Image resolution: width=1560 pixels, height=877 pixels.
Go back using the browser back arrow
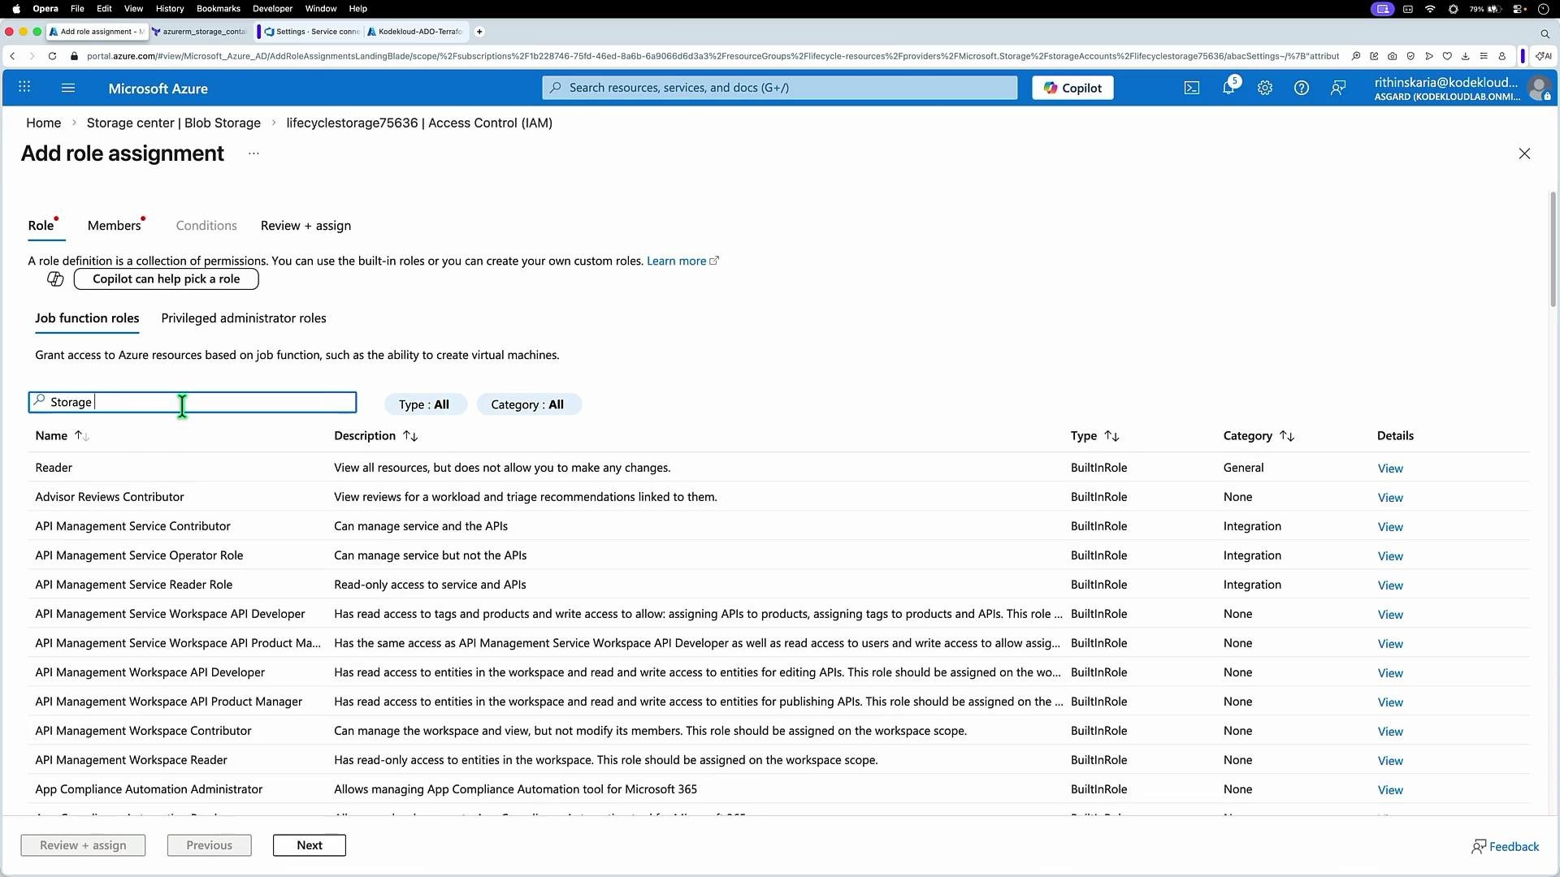(12, 56)
